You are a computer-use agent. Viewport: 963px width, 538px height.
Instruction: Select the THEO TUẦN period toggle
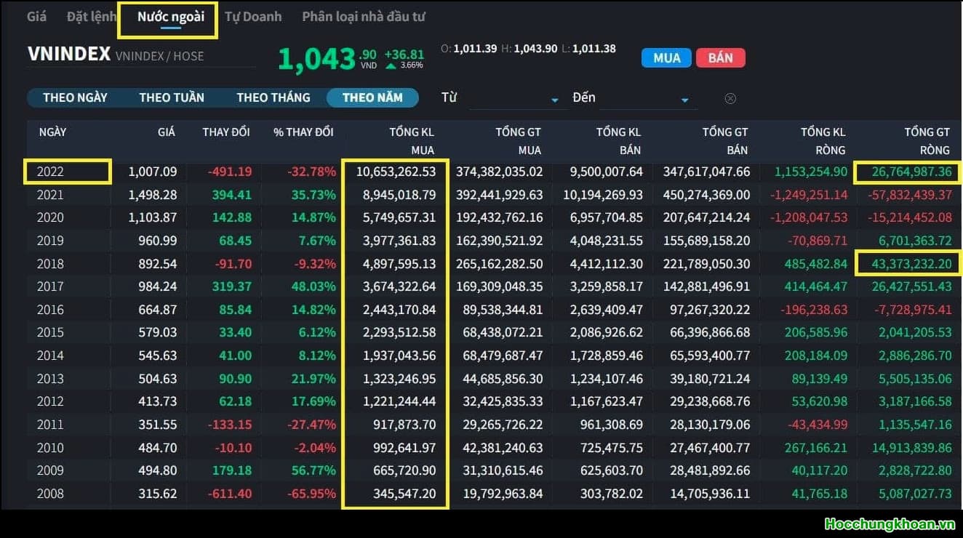tap(172, 97)
